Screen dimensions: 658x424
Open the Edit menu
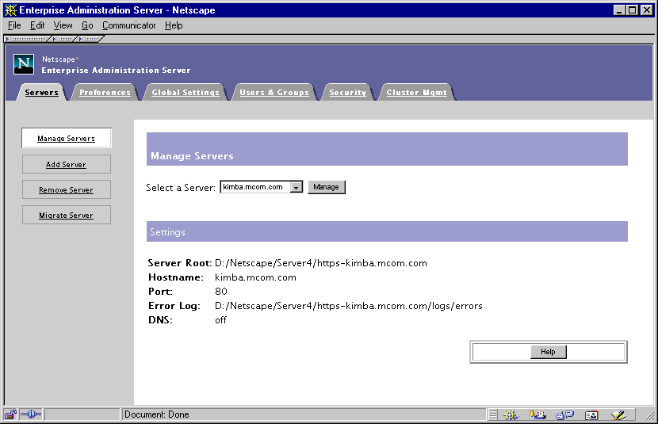(x=37, y=25)
